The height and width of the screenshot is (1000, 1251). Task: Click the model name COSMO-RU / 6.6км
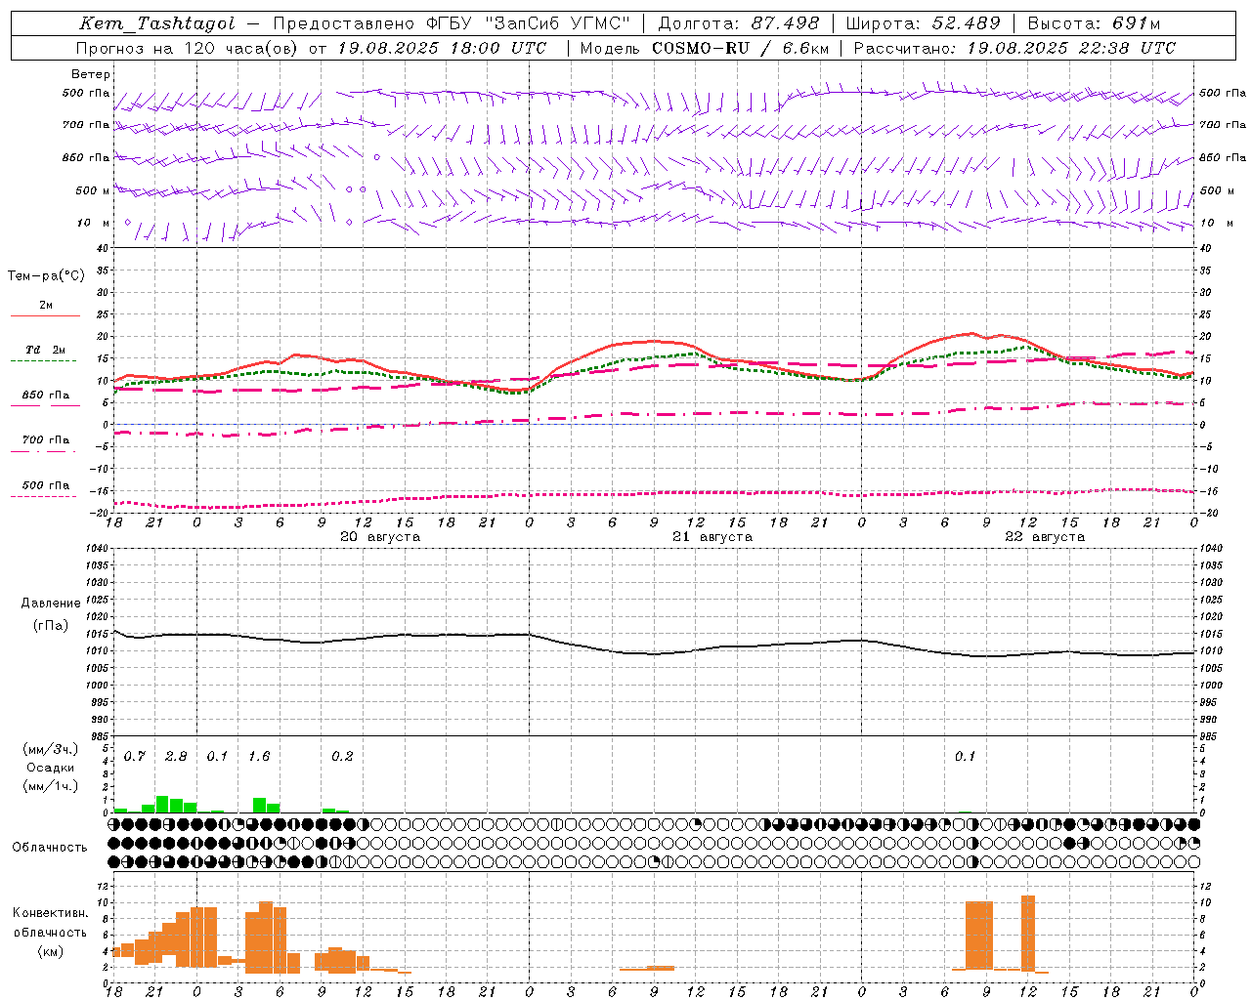[x=741, y=48]
